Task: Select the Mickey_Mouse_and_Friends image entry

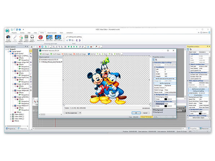Action: pos(51,62)
